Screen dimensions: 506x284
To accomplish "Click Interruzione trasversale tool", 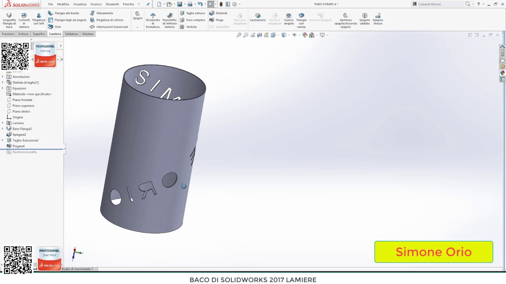I will [109, 27].
